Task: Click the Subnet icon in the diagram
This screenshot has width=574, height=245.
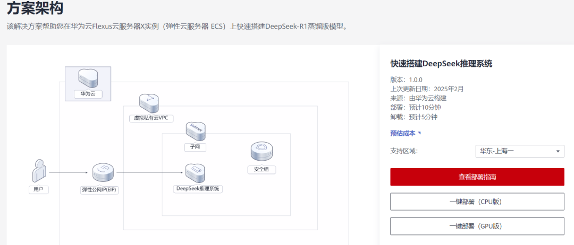Action: pos(196,132)
